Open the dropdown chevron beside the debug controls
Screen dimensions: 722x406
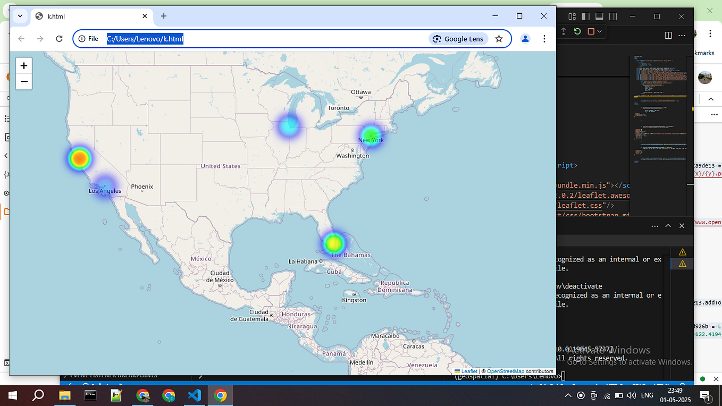tap(599, 31)
